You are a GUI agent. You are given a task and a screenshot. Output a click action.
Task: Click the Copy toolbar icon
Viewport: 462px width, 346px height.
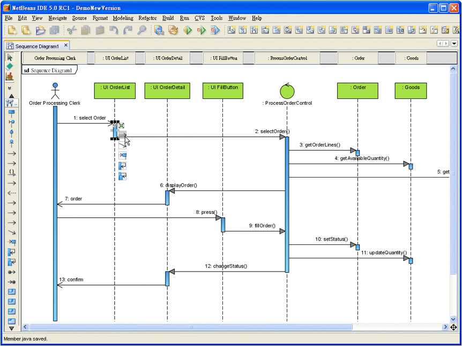coord(86,30)
